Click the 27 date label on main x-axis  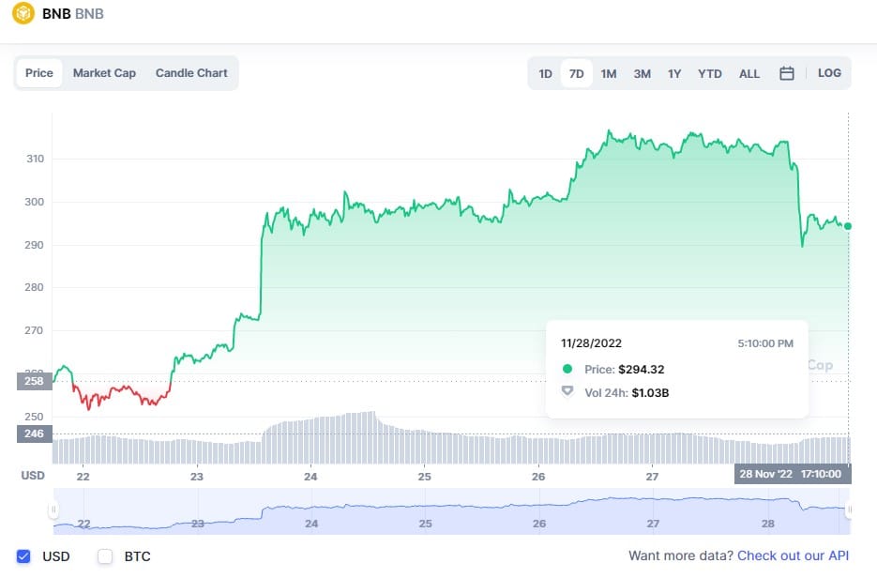(652, 477)
